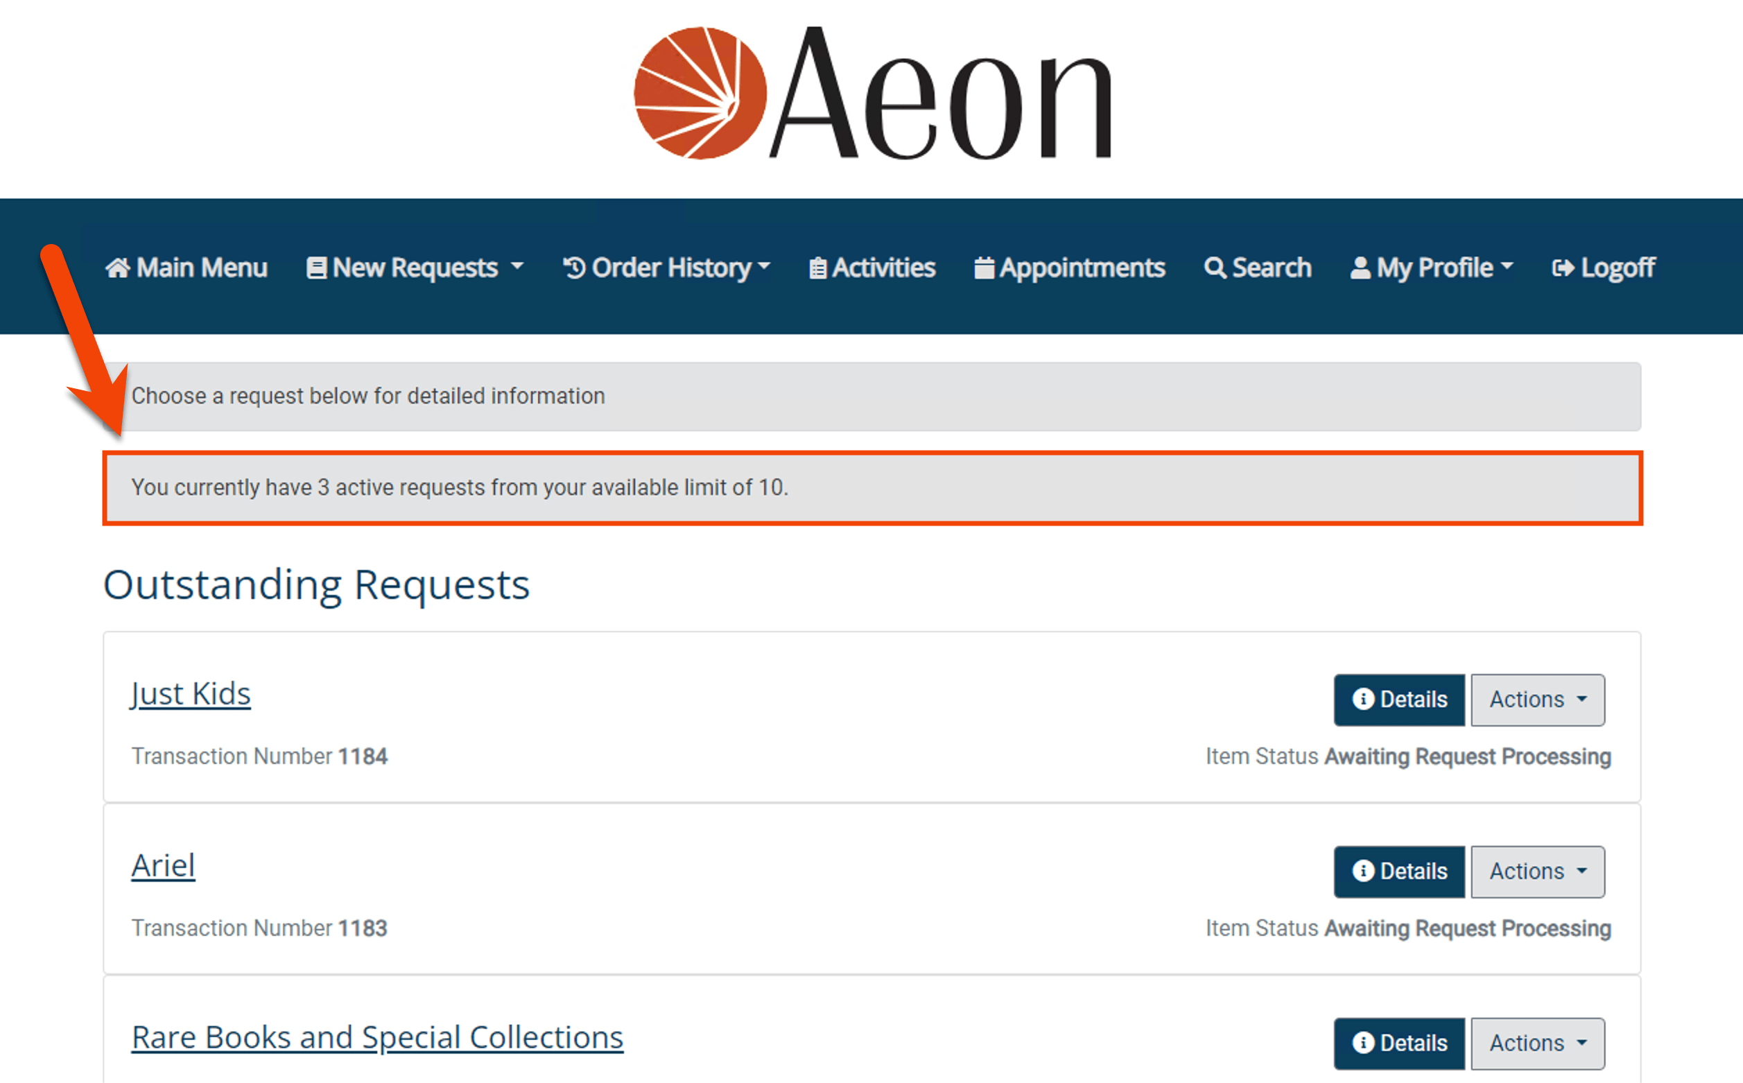Viewport: 1743px width, 1083px height.
Task: Select Main Menu in the navigation bar
Action: pos(188,267)
